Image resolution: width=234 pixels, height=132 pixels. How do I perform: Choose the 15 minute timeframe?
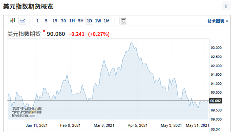(55, 21)
